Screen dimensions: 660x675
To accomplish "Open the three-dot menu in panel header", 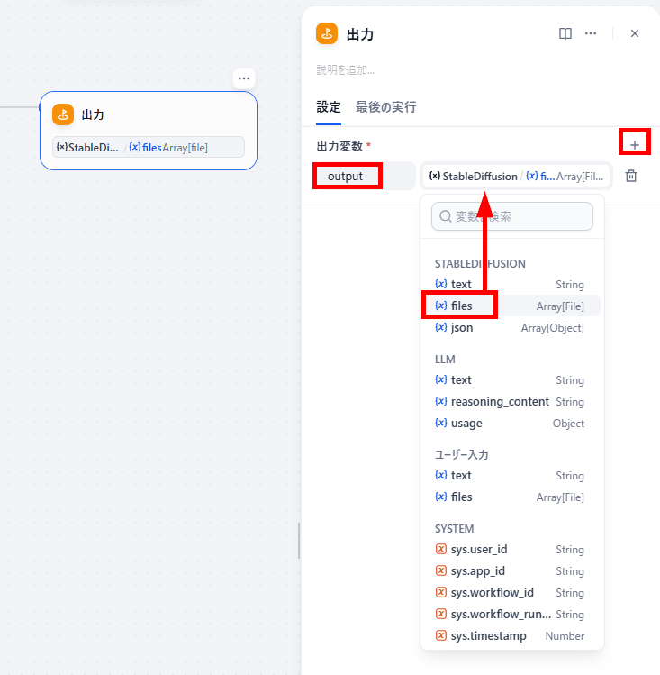I will (591, 33).
